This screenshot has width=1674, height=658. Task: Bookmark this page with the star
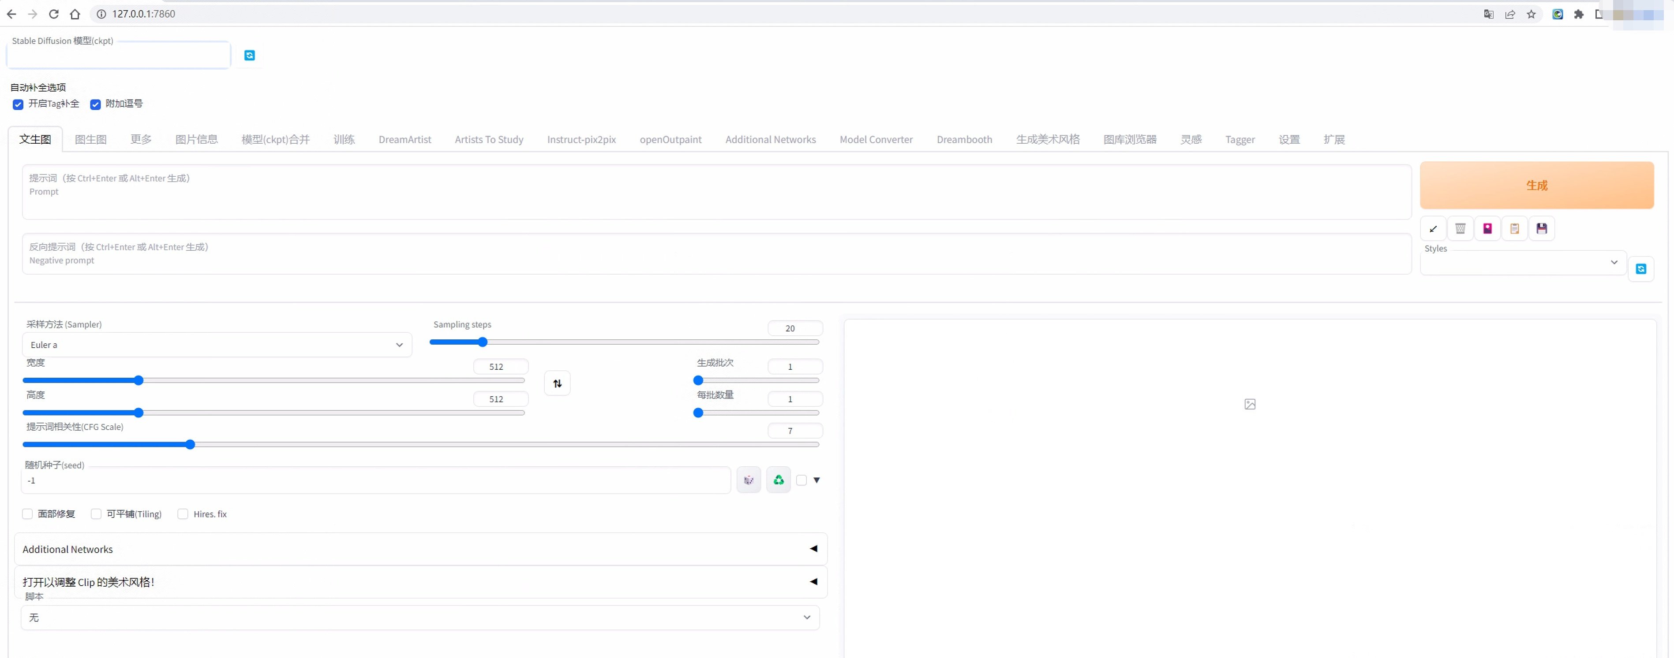point(1531,14)
